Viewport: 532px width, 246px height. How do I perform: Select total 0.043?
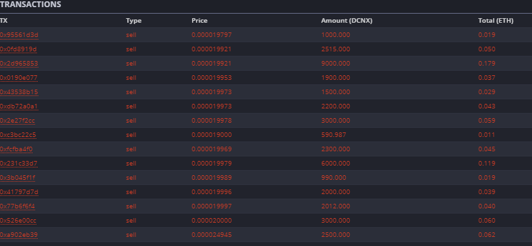coord(487,106)
